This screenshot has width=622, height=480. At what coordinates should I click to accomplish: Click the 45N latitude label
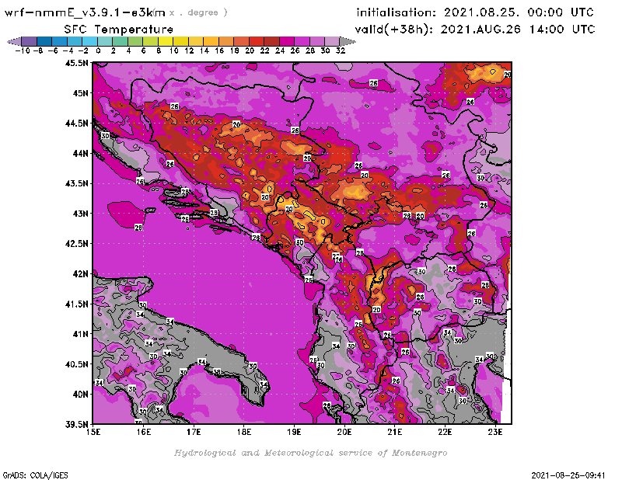point(80,93)
